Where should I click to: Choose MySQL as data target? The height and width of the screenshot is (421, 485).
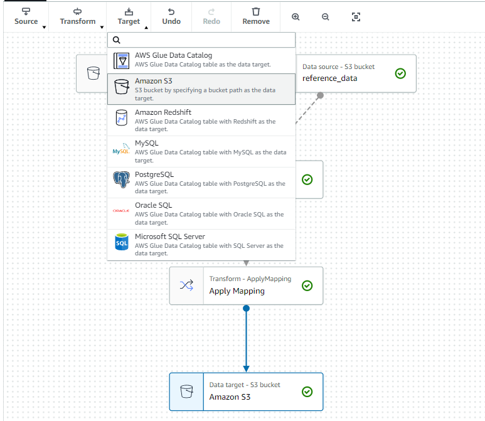tap(201, 152)
